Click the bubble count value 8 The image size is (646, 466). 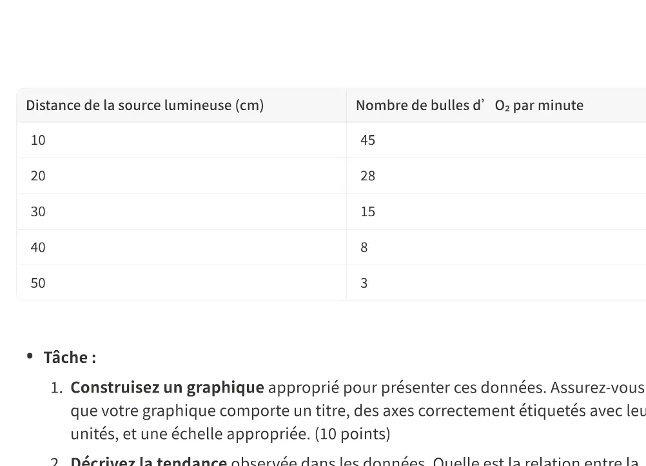(x=364, y=248)
